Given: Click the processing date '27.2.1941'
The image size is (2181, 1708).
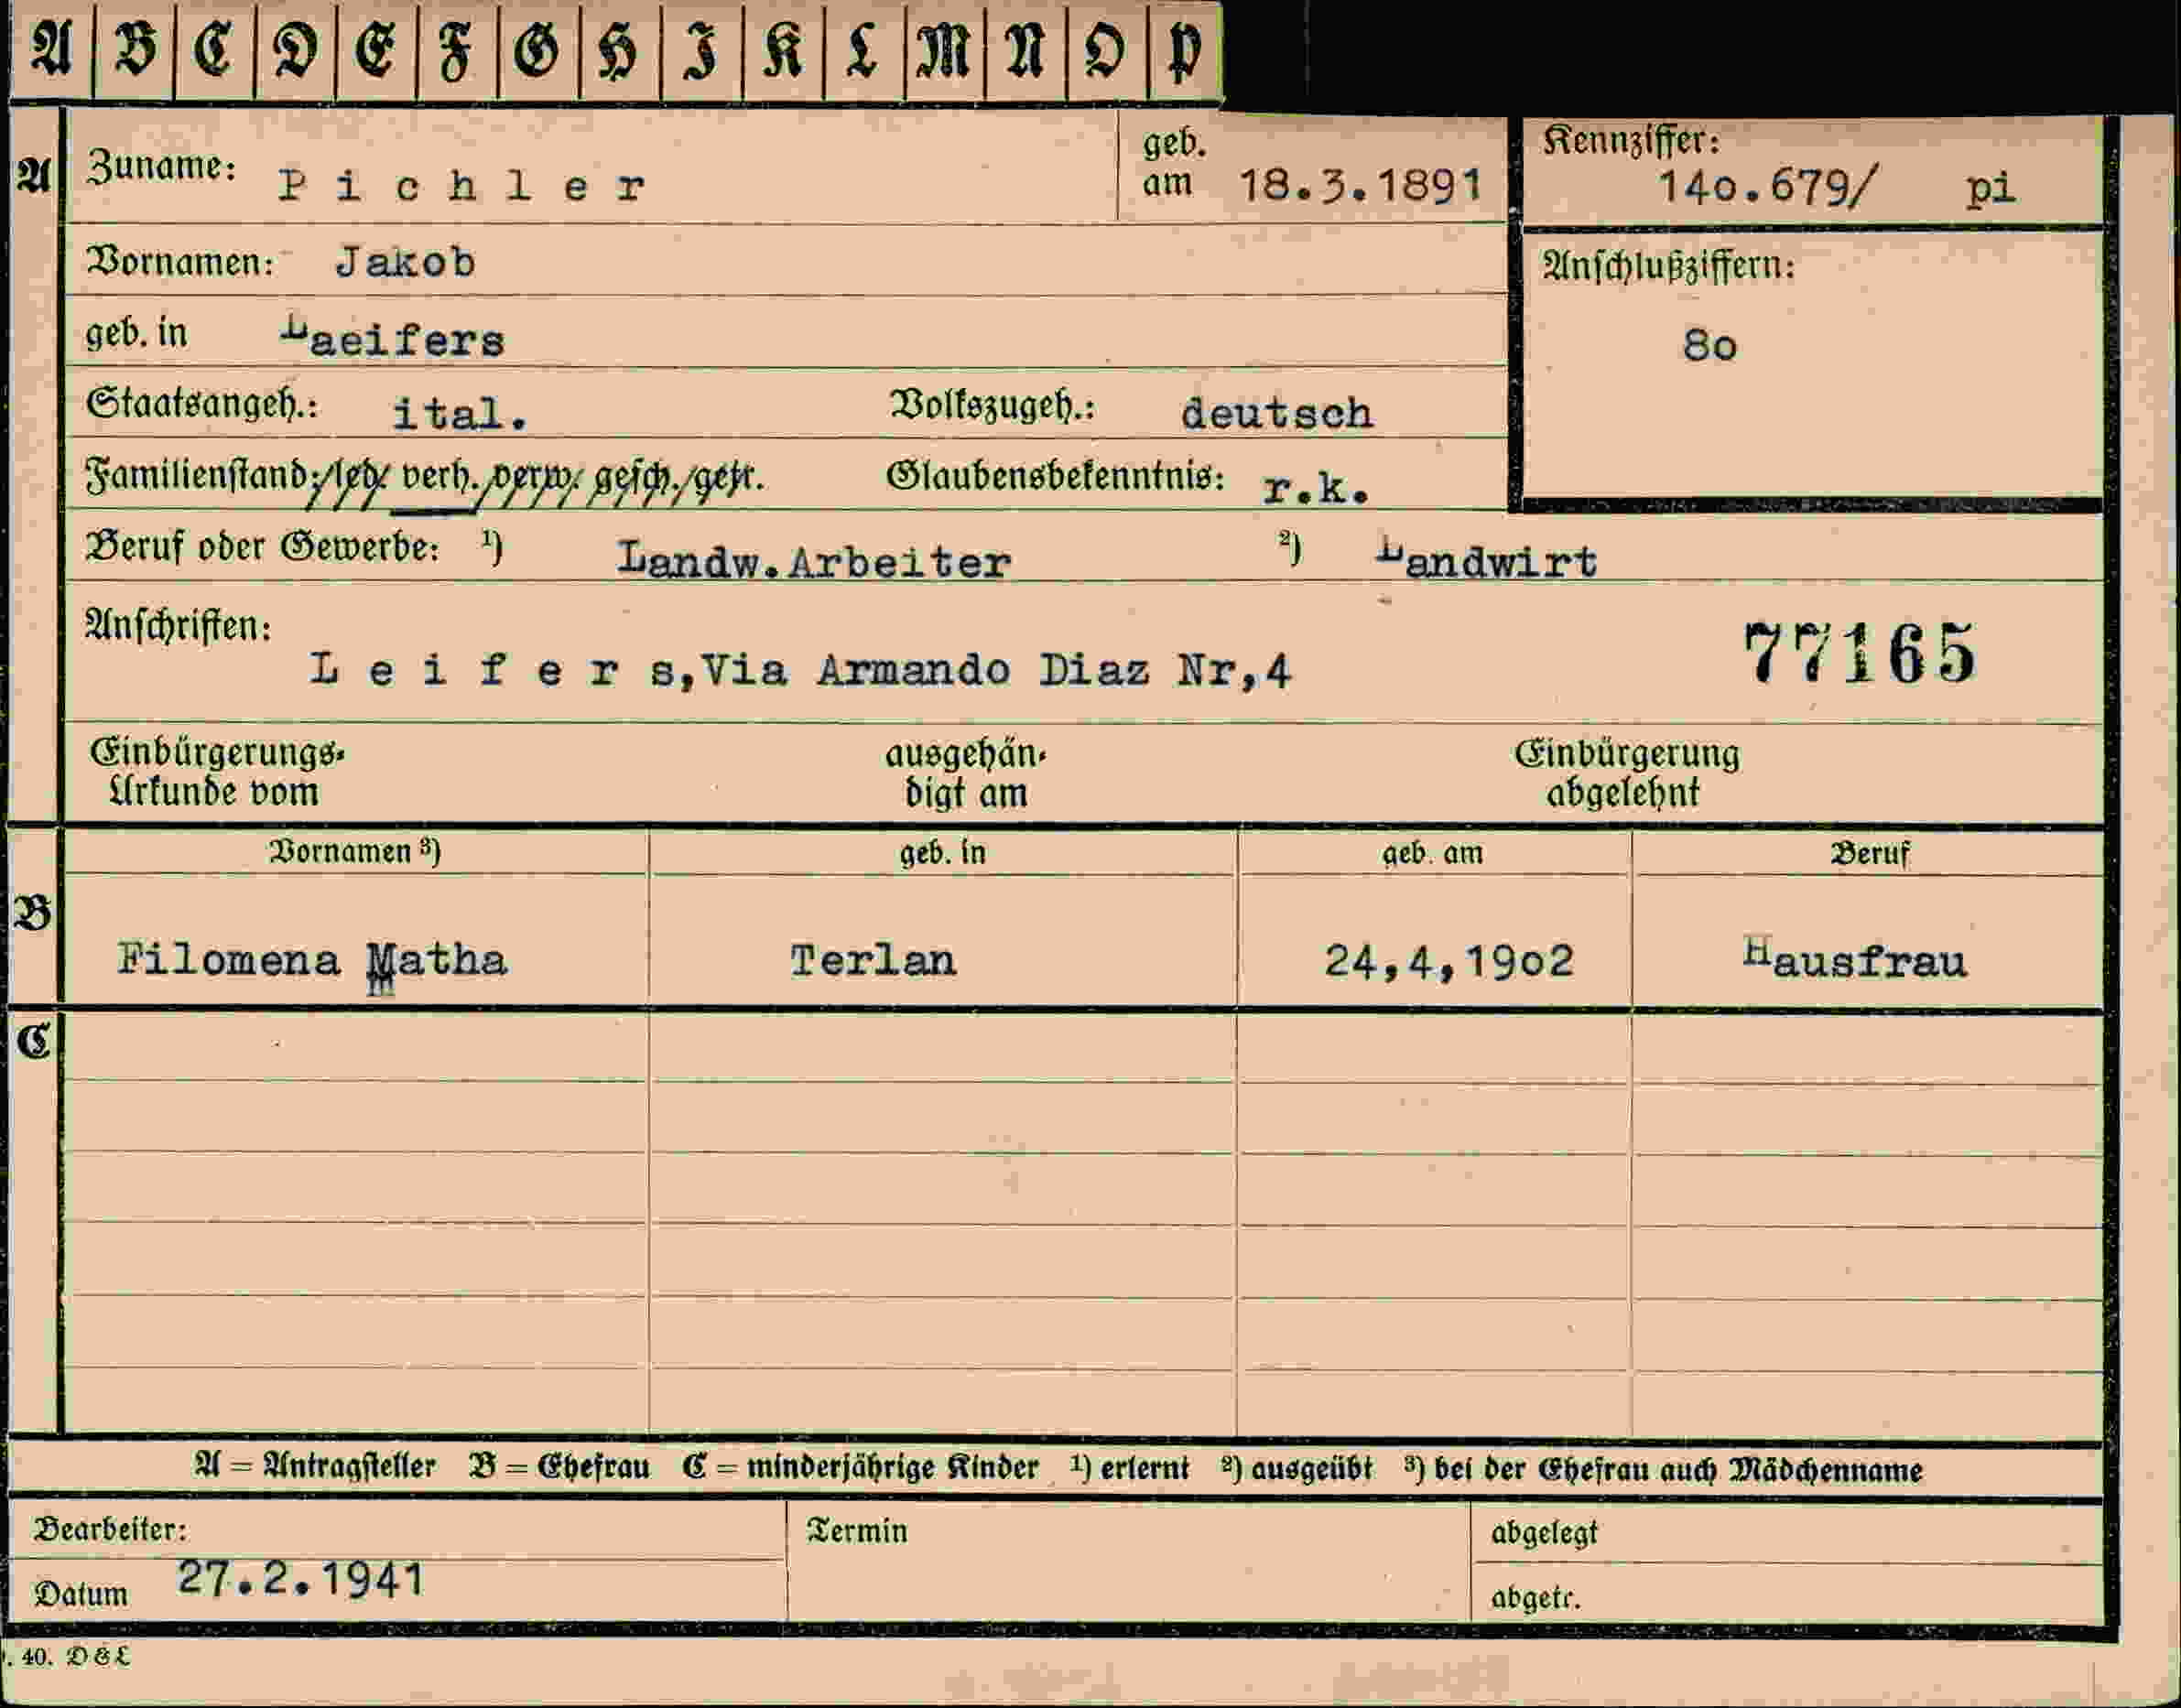Looking at the screenshot, I should (x=301, y=1580).
